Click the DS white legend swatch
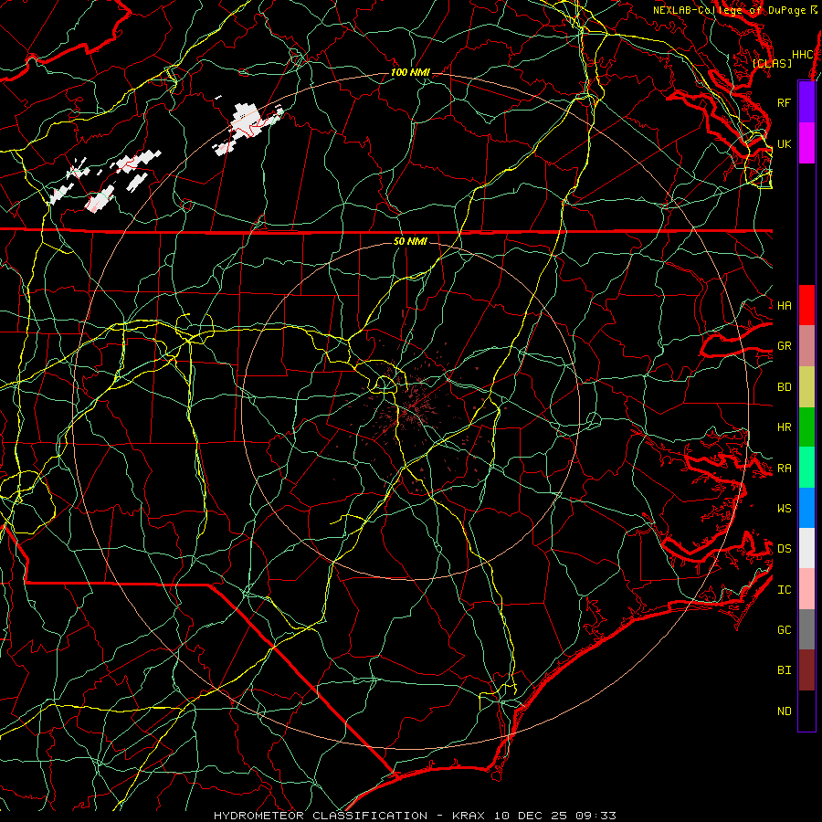The image size is (822, 822). click(x=806, y=548)
